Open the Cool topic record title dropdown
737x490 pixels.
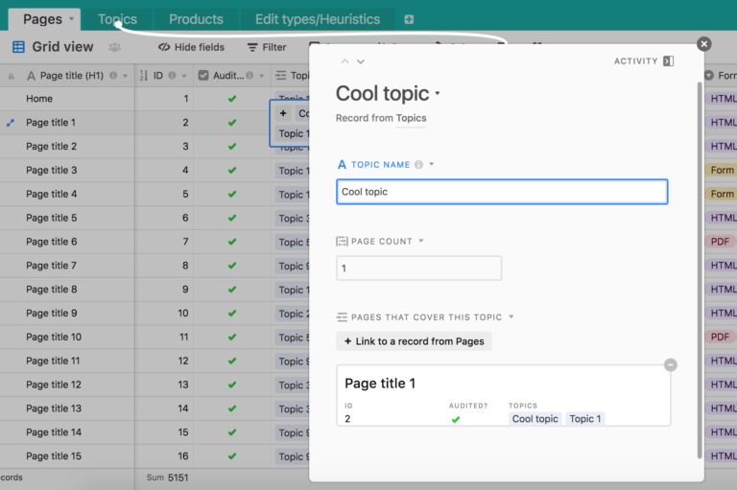tap(438, 94)
